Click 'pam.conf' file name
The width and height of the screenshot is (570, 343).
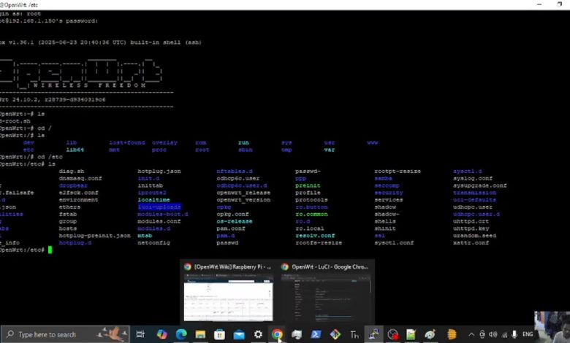click(x=231, y=228)
